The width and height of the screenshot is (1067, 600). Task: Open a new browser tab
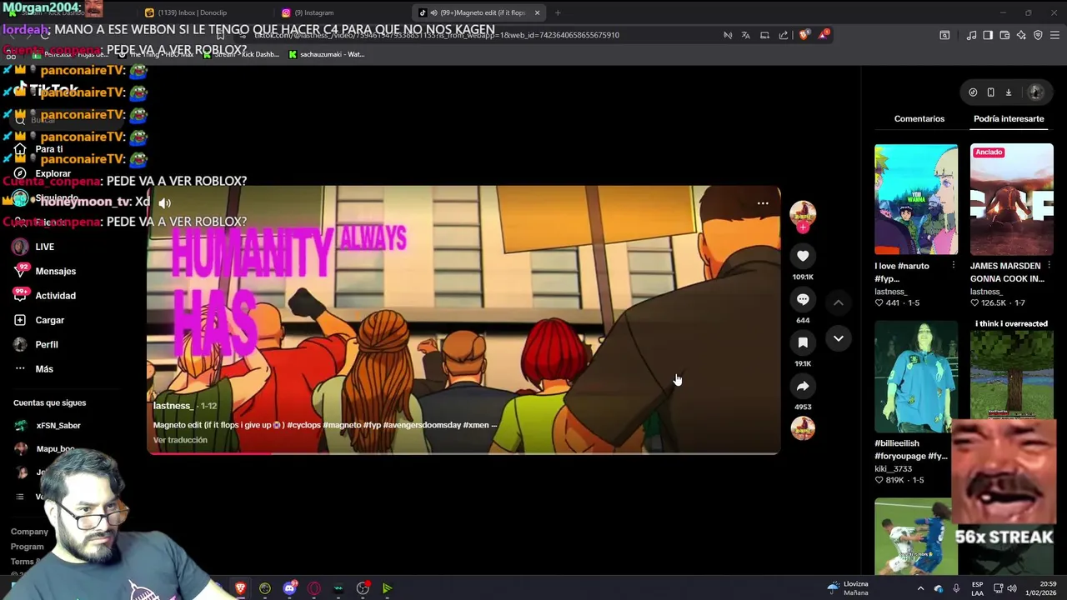coord(558,12)
